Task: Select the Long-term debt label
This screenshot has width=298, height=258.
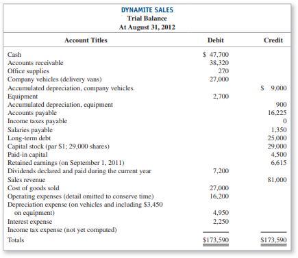Action: [x=29, y=138]
